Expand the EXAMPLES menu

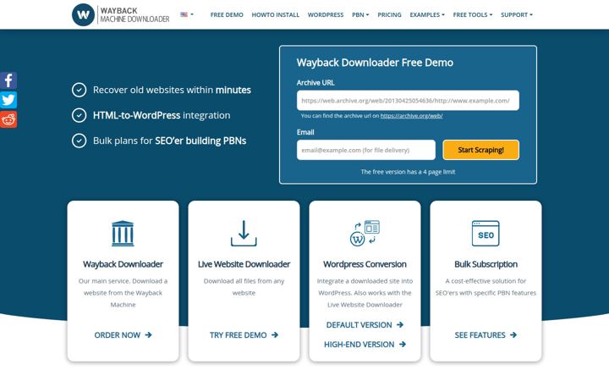tap(427, 14)
